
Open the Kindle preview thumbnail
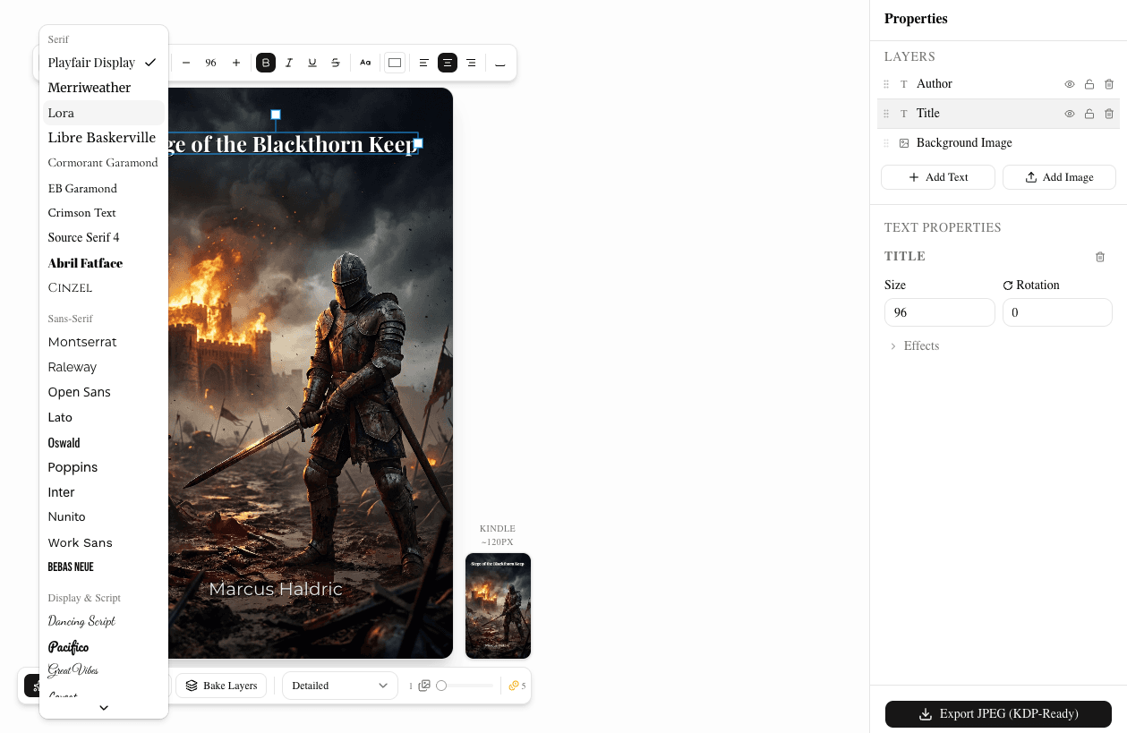coord(498,606)
